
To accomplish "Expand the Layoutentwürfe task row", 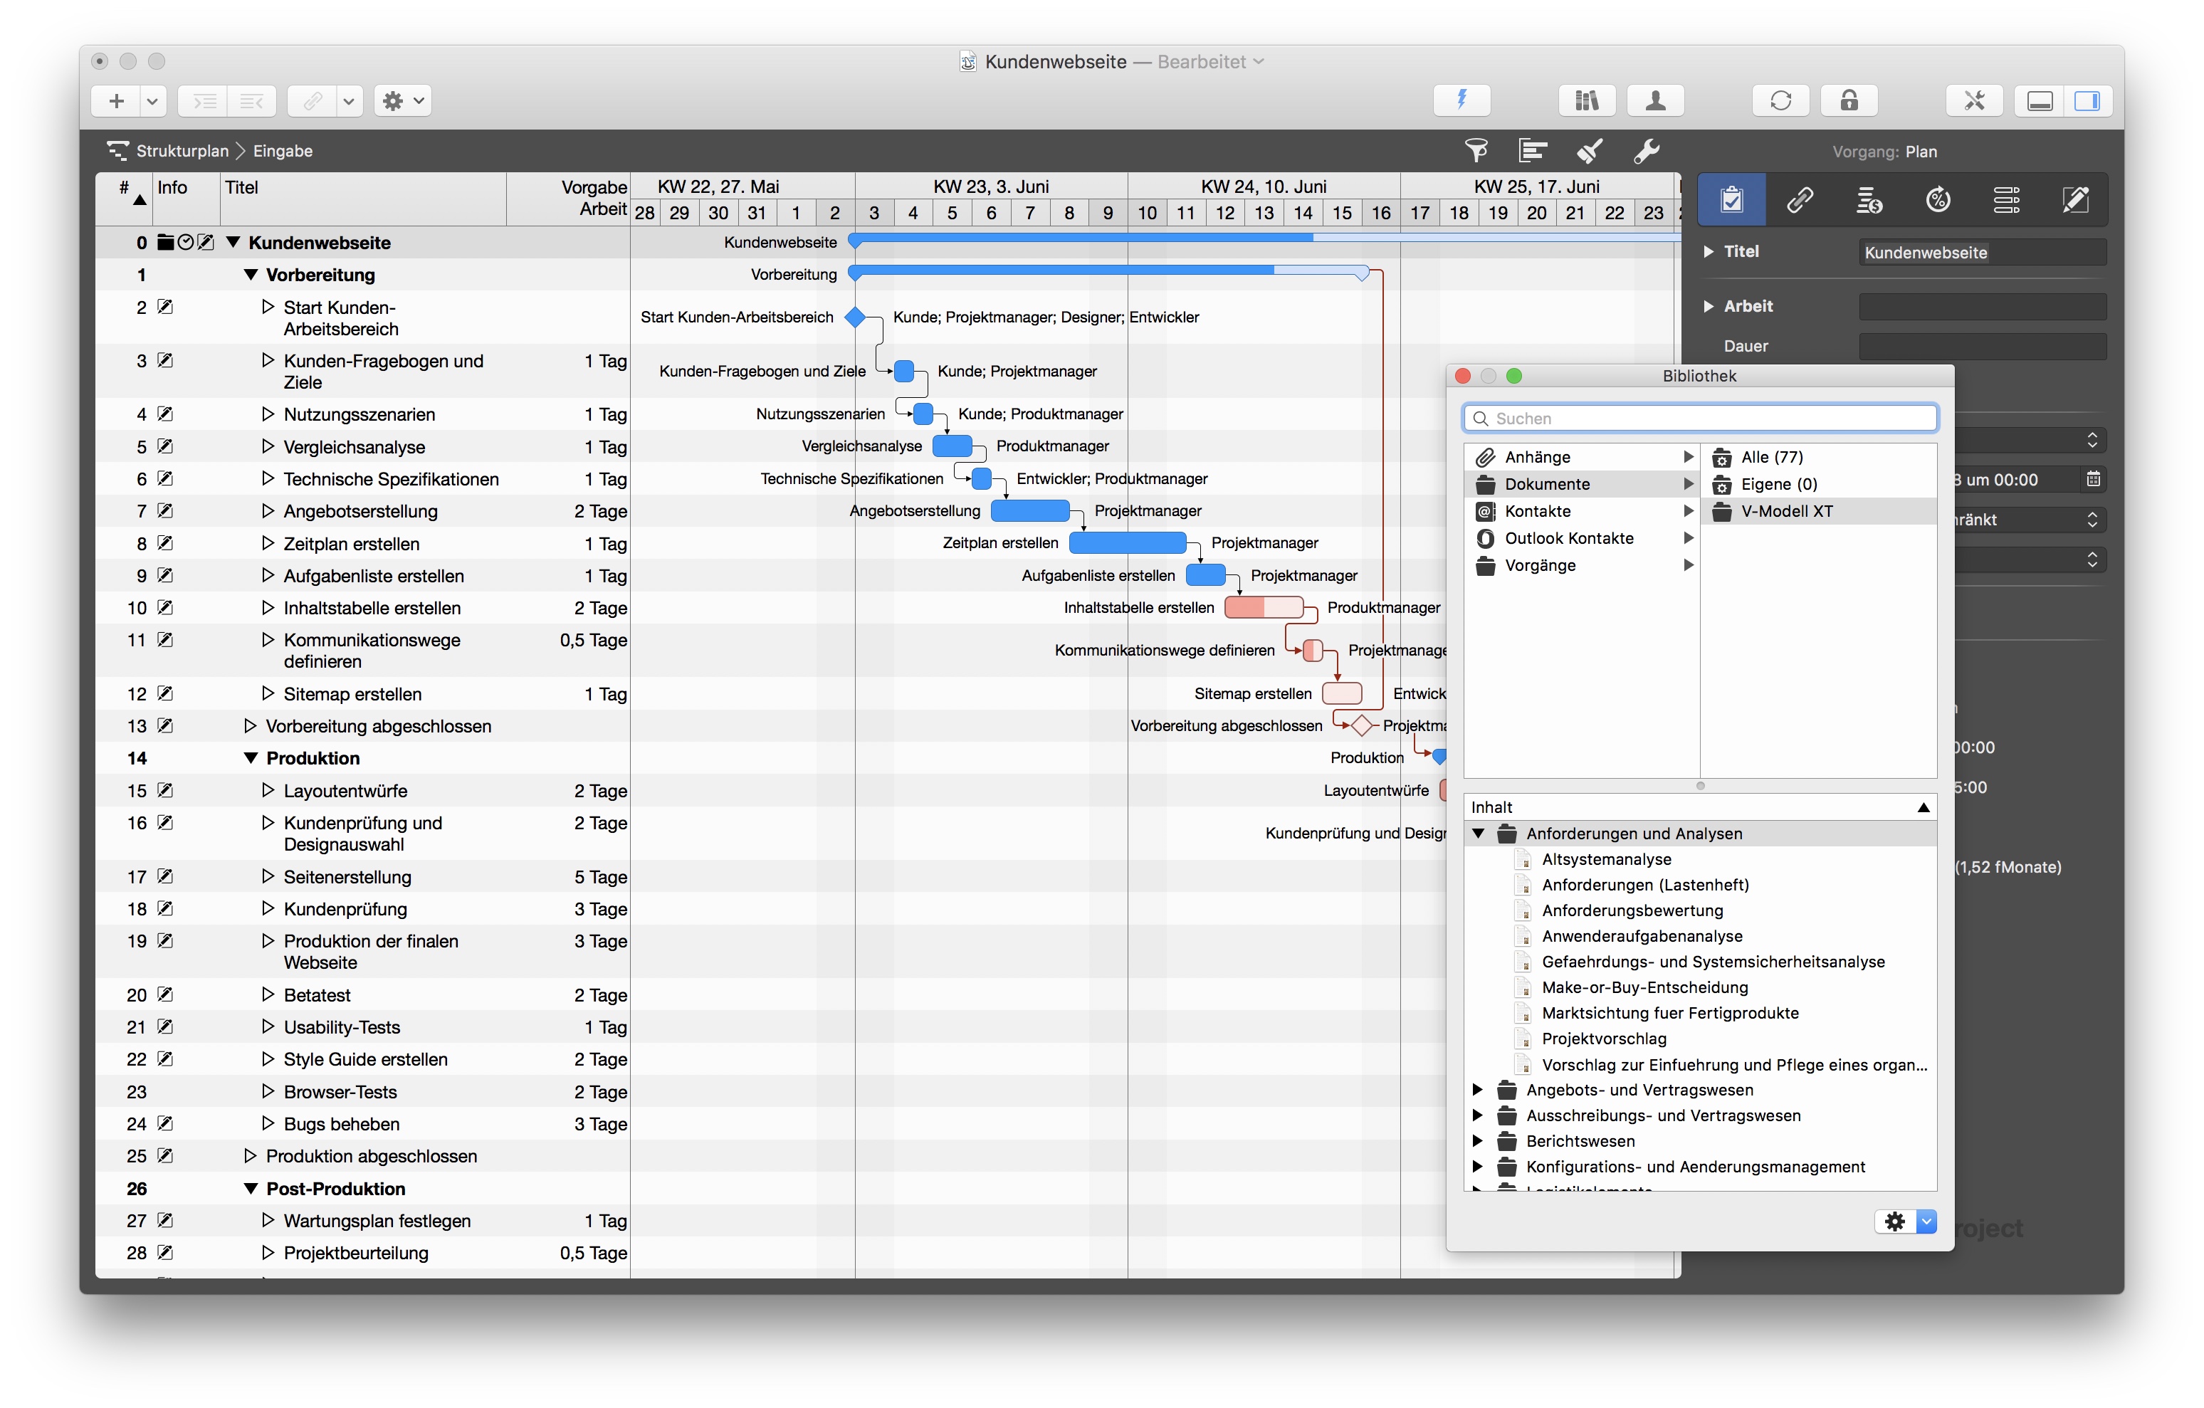I will [x=267, y=790].
